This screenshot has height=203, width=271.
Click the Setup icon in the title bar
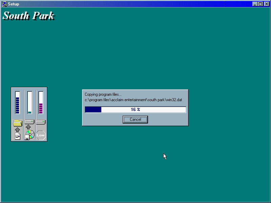point(4,4)
